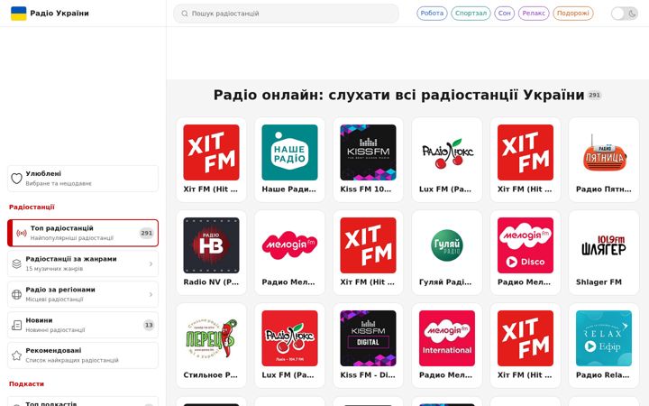Screen dimensions: 649x406
Task: Click the Радио Rela... station name
Action: 603,375
